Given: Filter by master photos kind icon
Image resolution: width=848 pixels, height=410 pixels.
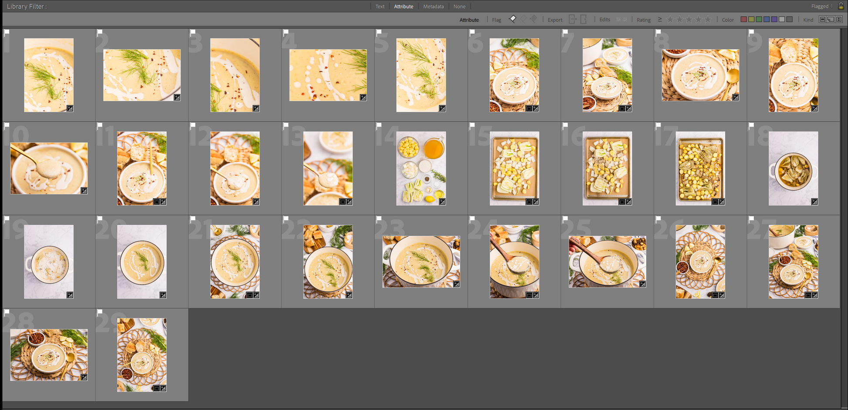Looking at the screenshot, I should (x=822, y=20).
